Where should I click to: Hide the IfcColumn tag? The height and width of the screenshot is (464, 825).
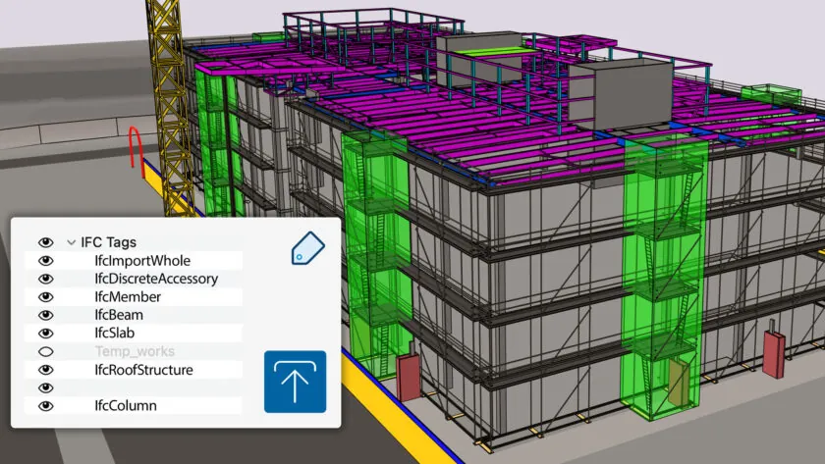coord(44,406)
